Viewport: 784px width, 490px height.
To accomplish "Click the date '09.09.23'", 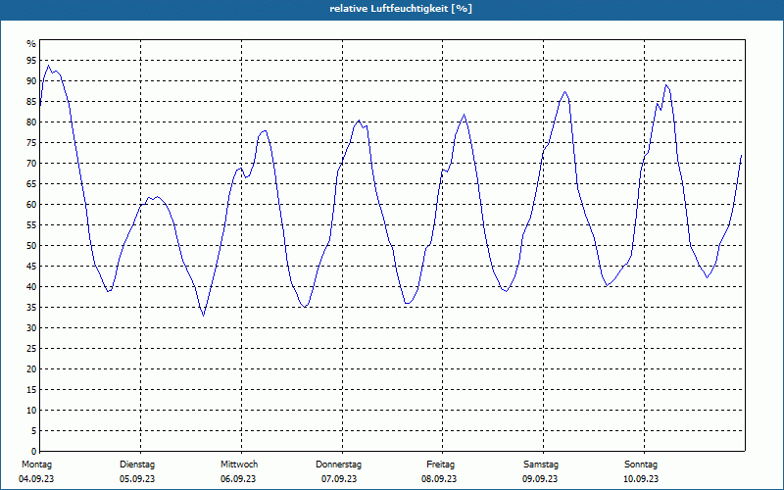I will point(540,479).
